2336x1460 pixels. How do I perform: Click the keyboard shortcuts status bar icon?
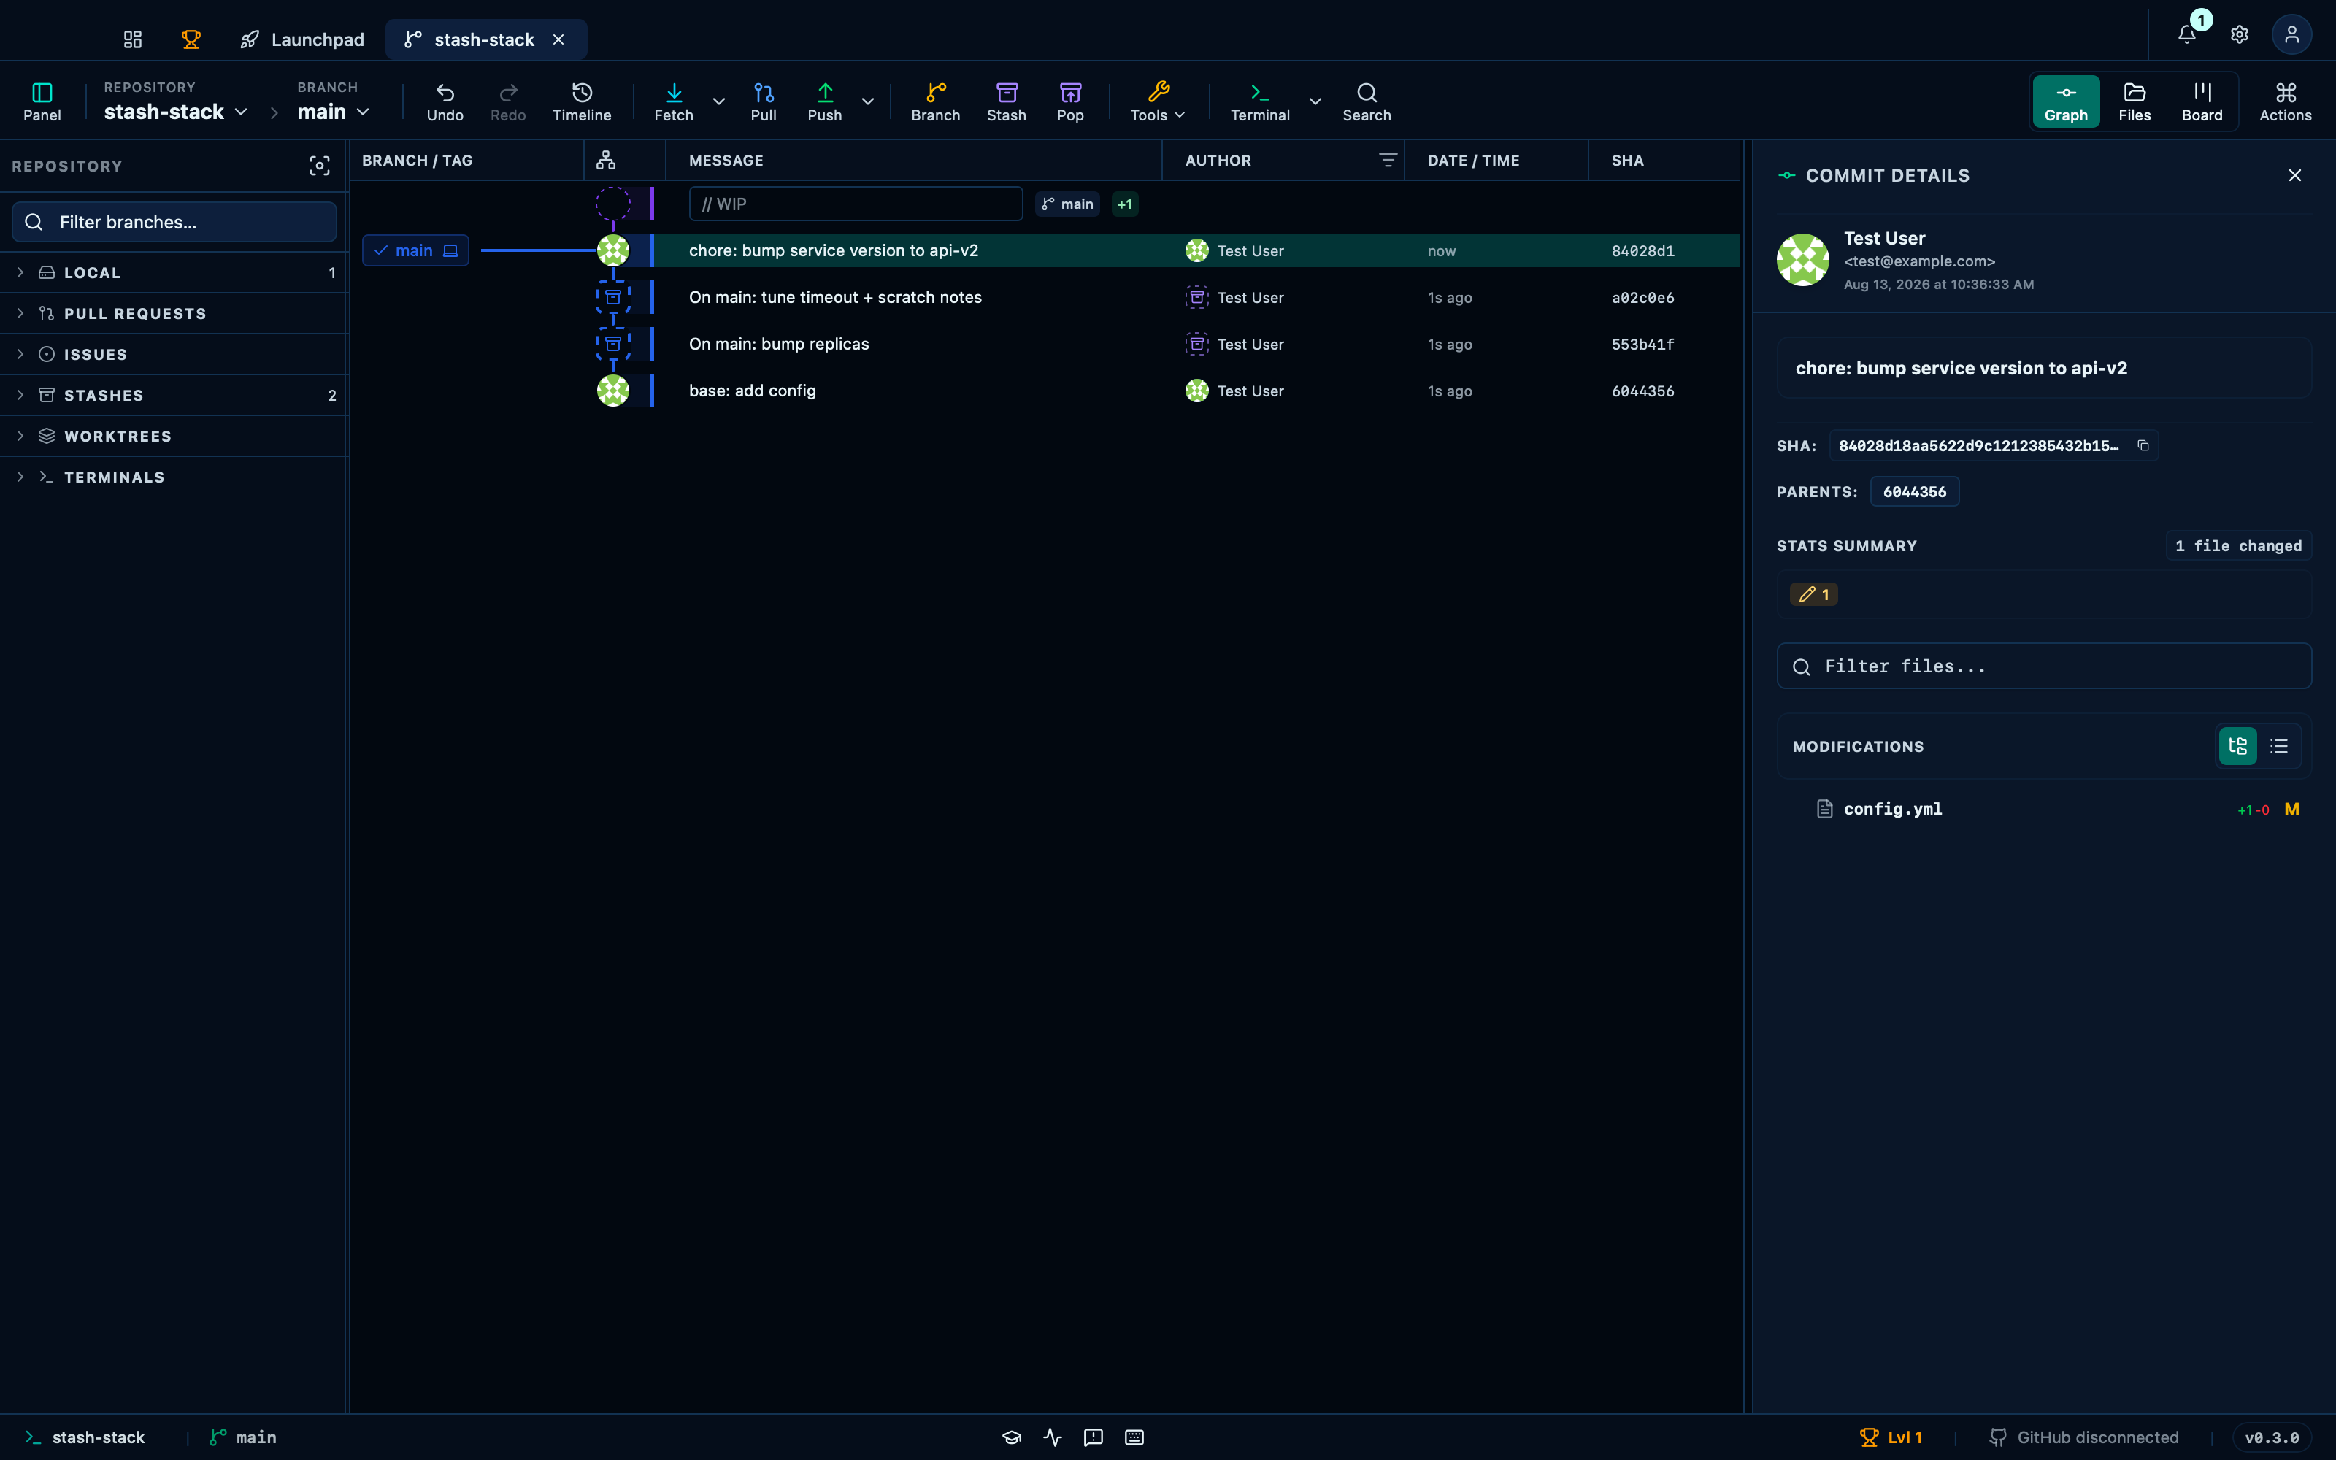1134,1437
